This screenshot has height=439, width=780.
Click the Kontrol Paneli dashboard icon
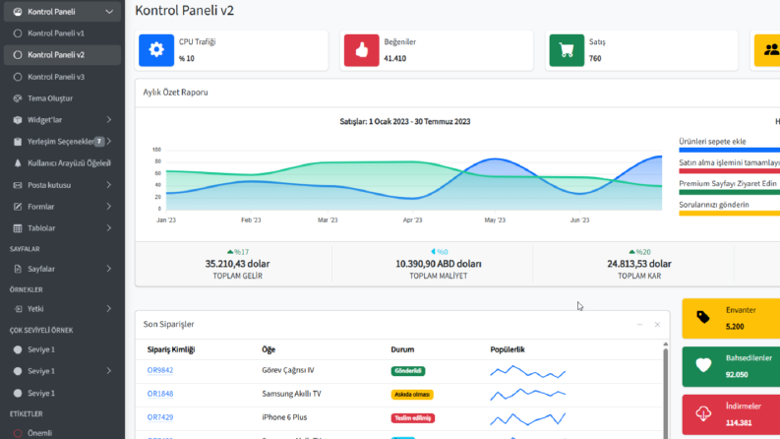[18, 12]
